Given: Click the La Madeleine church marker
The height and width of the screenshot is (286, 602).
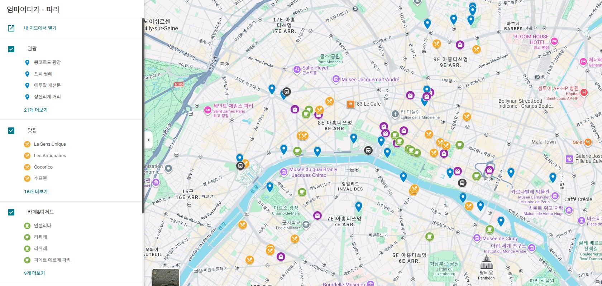Looking at the screenshot, I should tap(395, 114).
